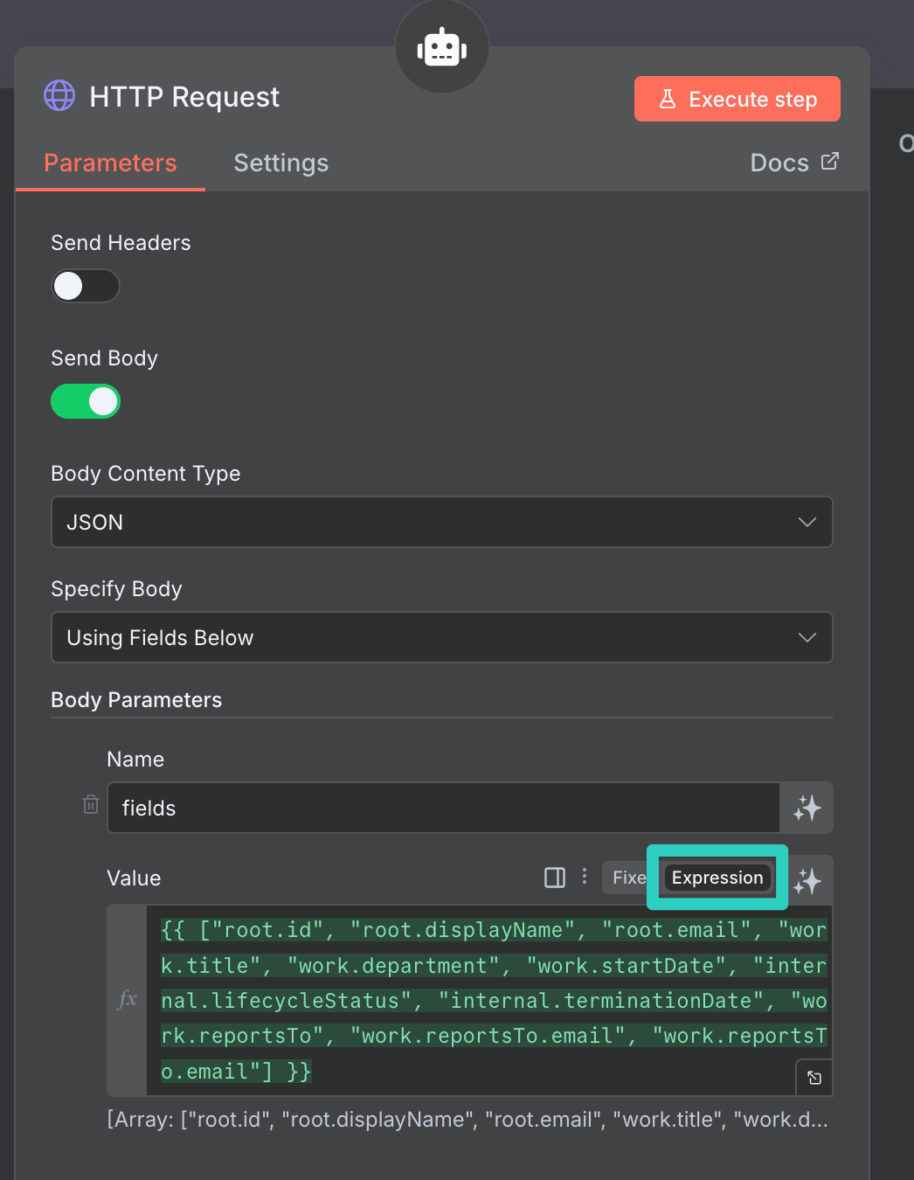Click the globe icon beside HTTP Request
Viewport: 914px width, 1180px height.
(59, 96)
